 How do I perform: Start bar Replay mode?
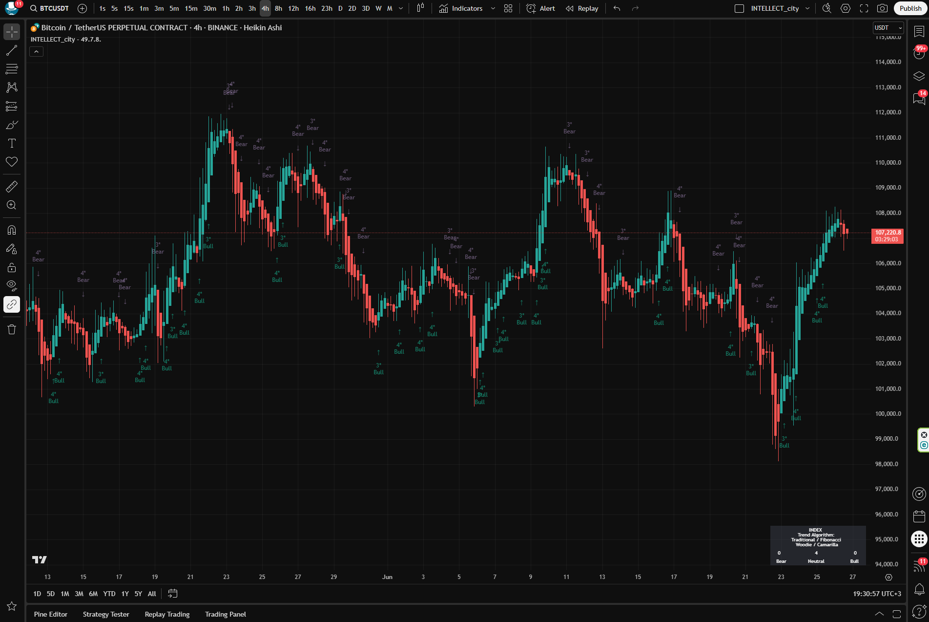[x=582, y=8]
